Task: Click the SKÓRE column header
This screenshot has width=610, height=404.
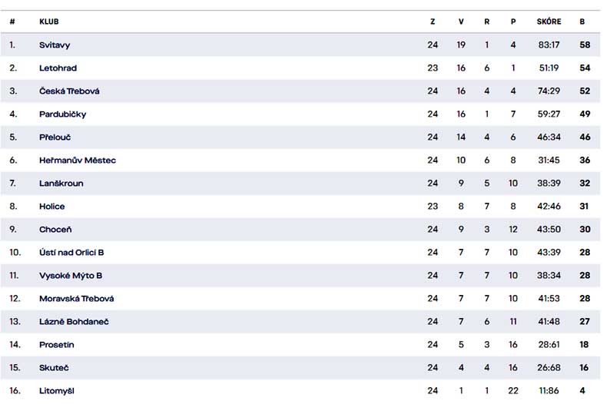Action: point(549,22)
